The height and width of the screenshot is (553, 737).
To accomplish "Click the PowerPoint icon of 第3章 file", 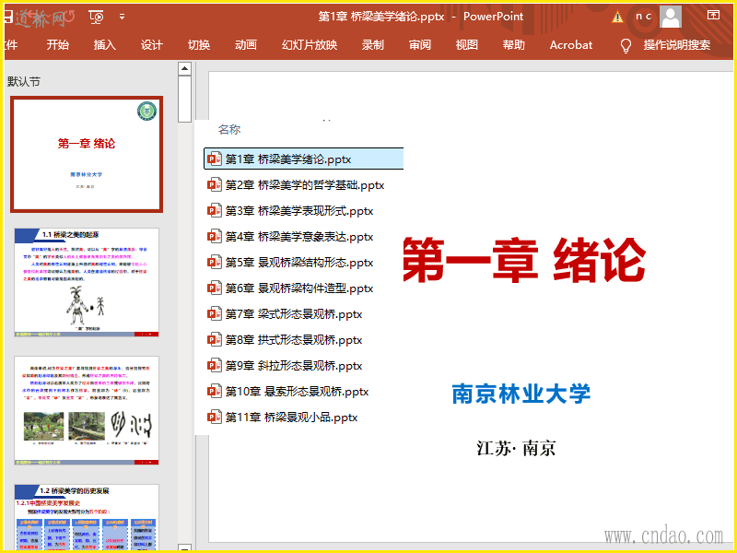I will (x=215, y=211).
